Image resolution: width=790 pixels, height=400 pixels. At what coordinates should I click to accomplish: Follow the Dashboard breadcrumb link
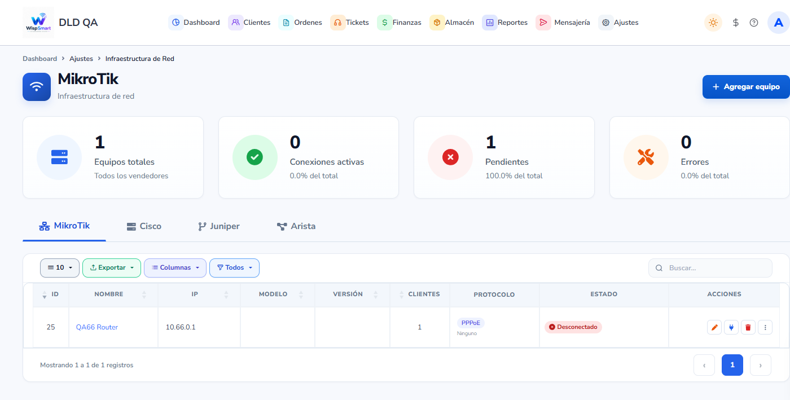click(x=39, y=59)
